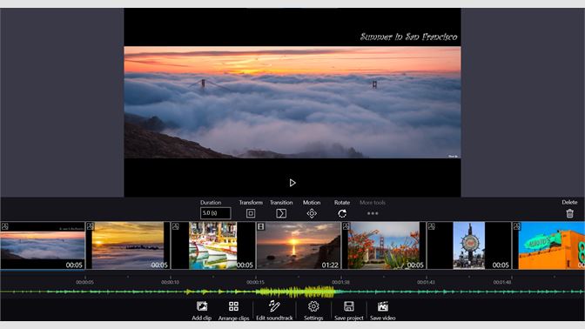Screen dimensions: 585x329
Task: Click the bright yellow section of the audio waveform
Action: click(x=295, y=292)
